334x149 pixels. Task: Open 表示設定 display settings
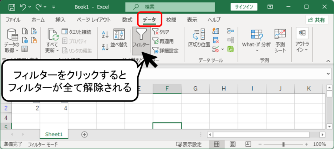pyautogui.click(x=189, y=145)
